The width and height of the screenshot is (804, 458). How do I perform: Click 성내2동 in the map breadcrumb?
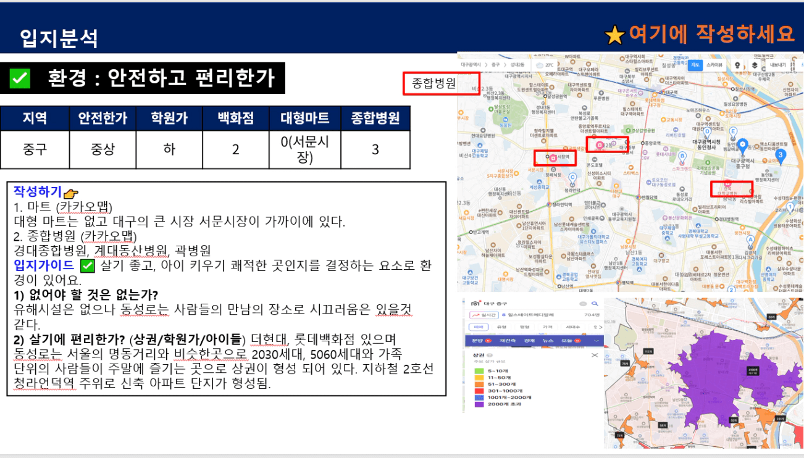[517, 65]
